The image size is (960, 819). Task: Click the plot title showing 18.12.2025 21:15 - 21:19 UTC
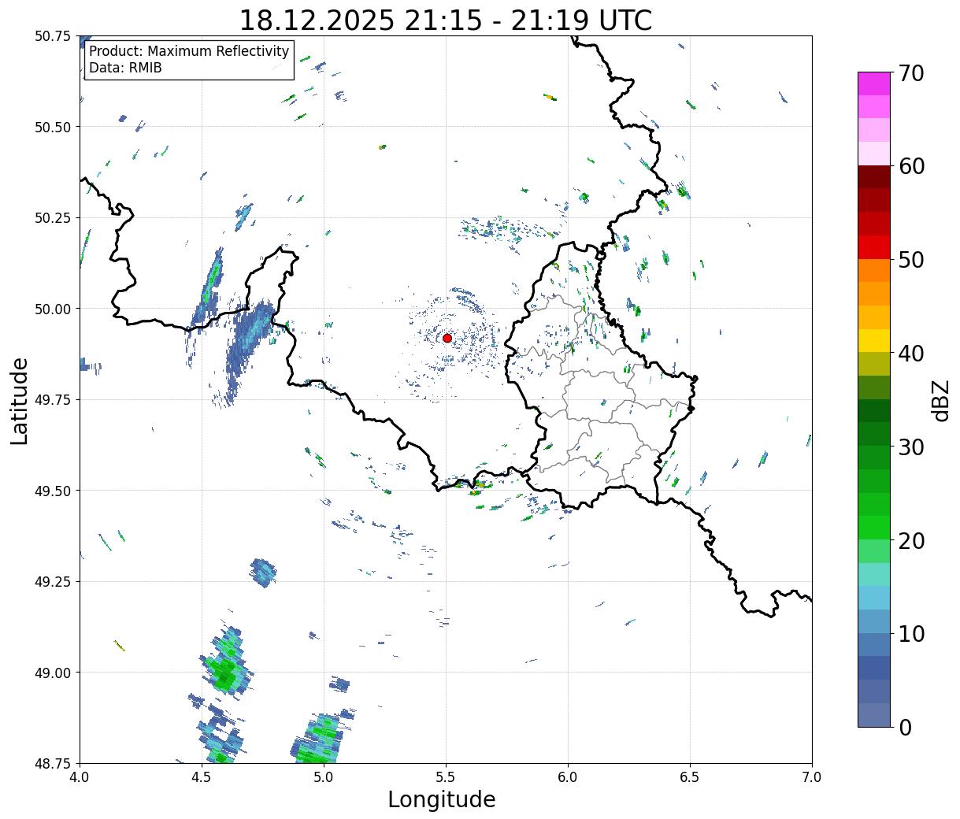(445, 20)
